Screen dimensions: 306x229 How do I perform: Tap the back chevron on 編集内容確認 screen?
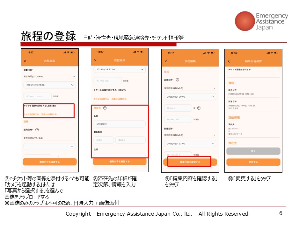pos(229,61)
